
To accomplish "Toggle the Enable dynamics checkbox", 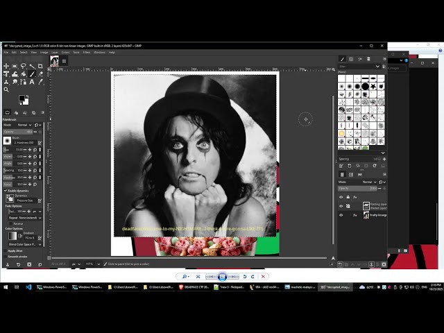I will tap(6, 191).
